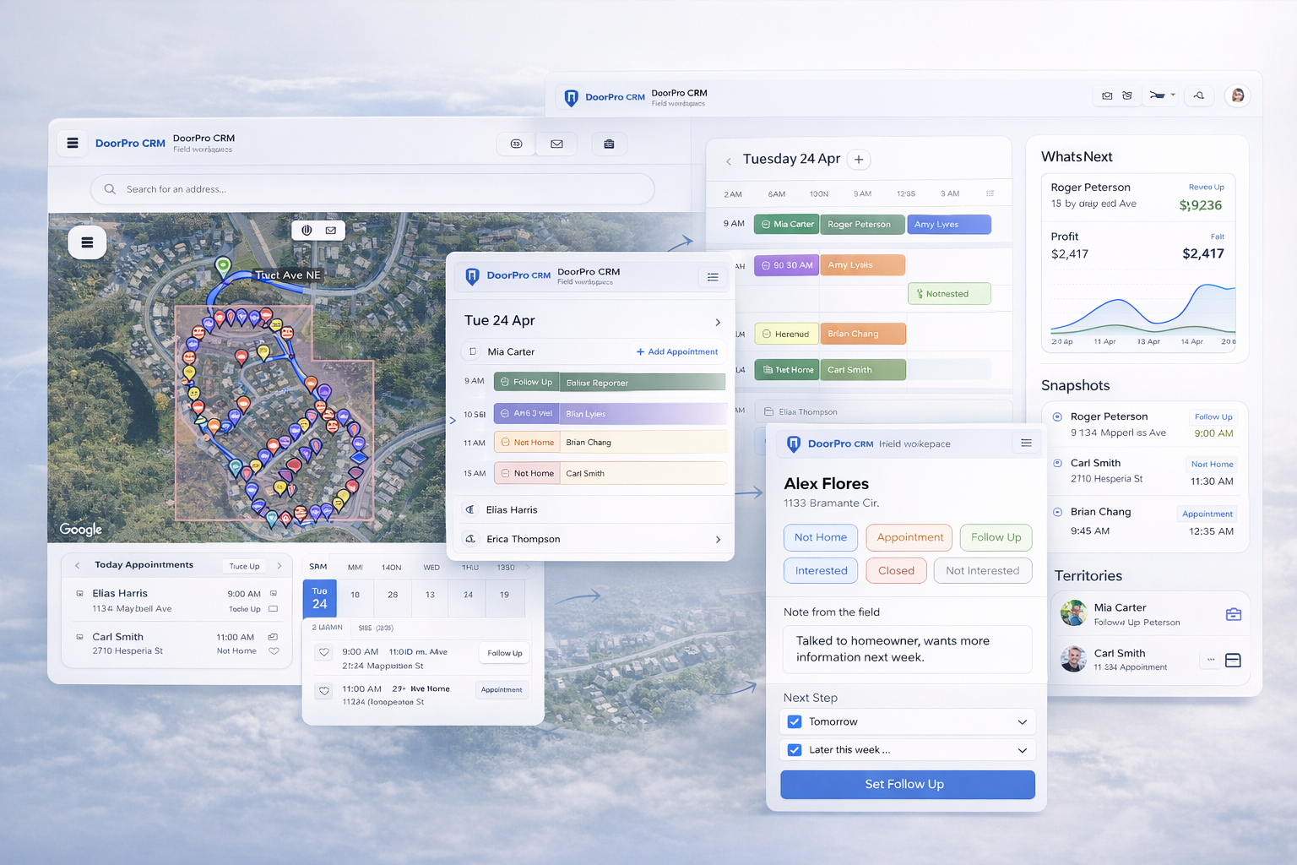Click the Set Follow Up button
The height and width of the screenshot is (865, 1297).
[907, 784]
